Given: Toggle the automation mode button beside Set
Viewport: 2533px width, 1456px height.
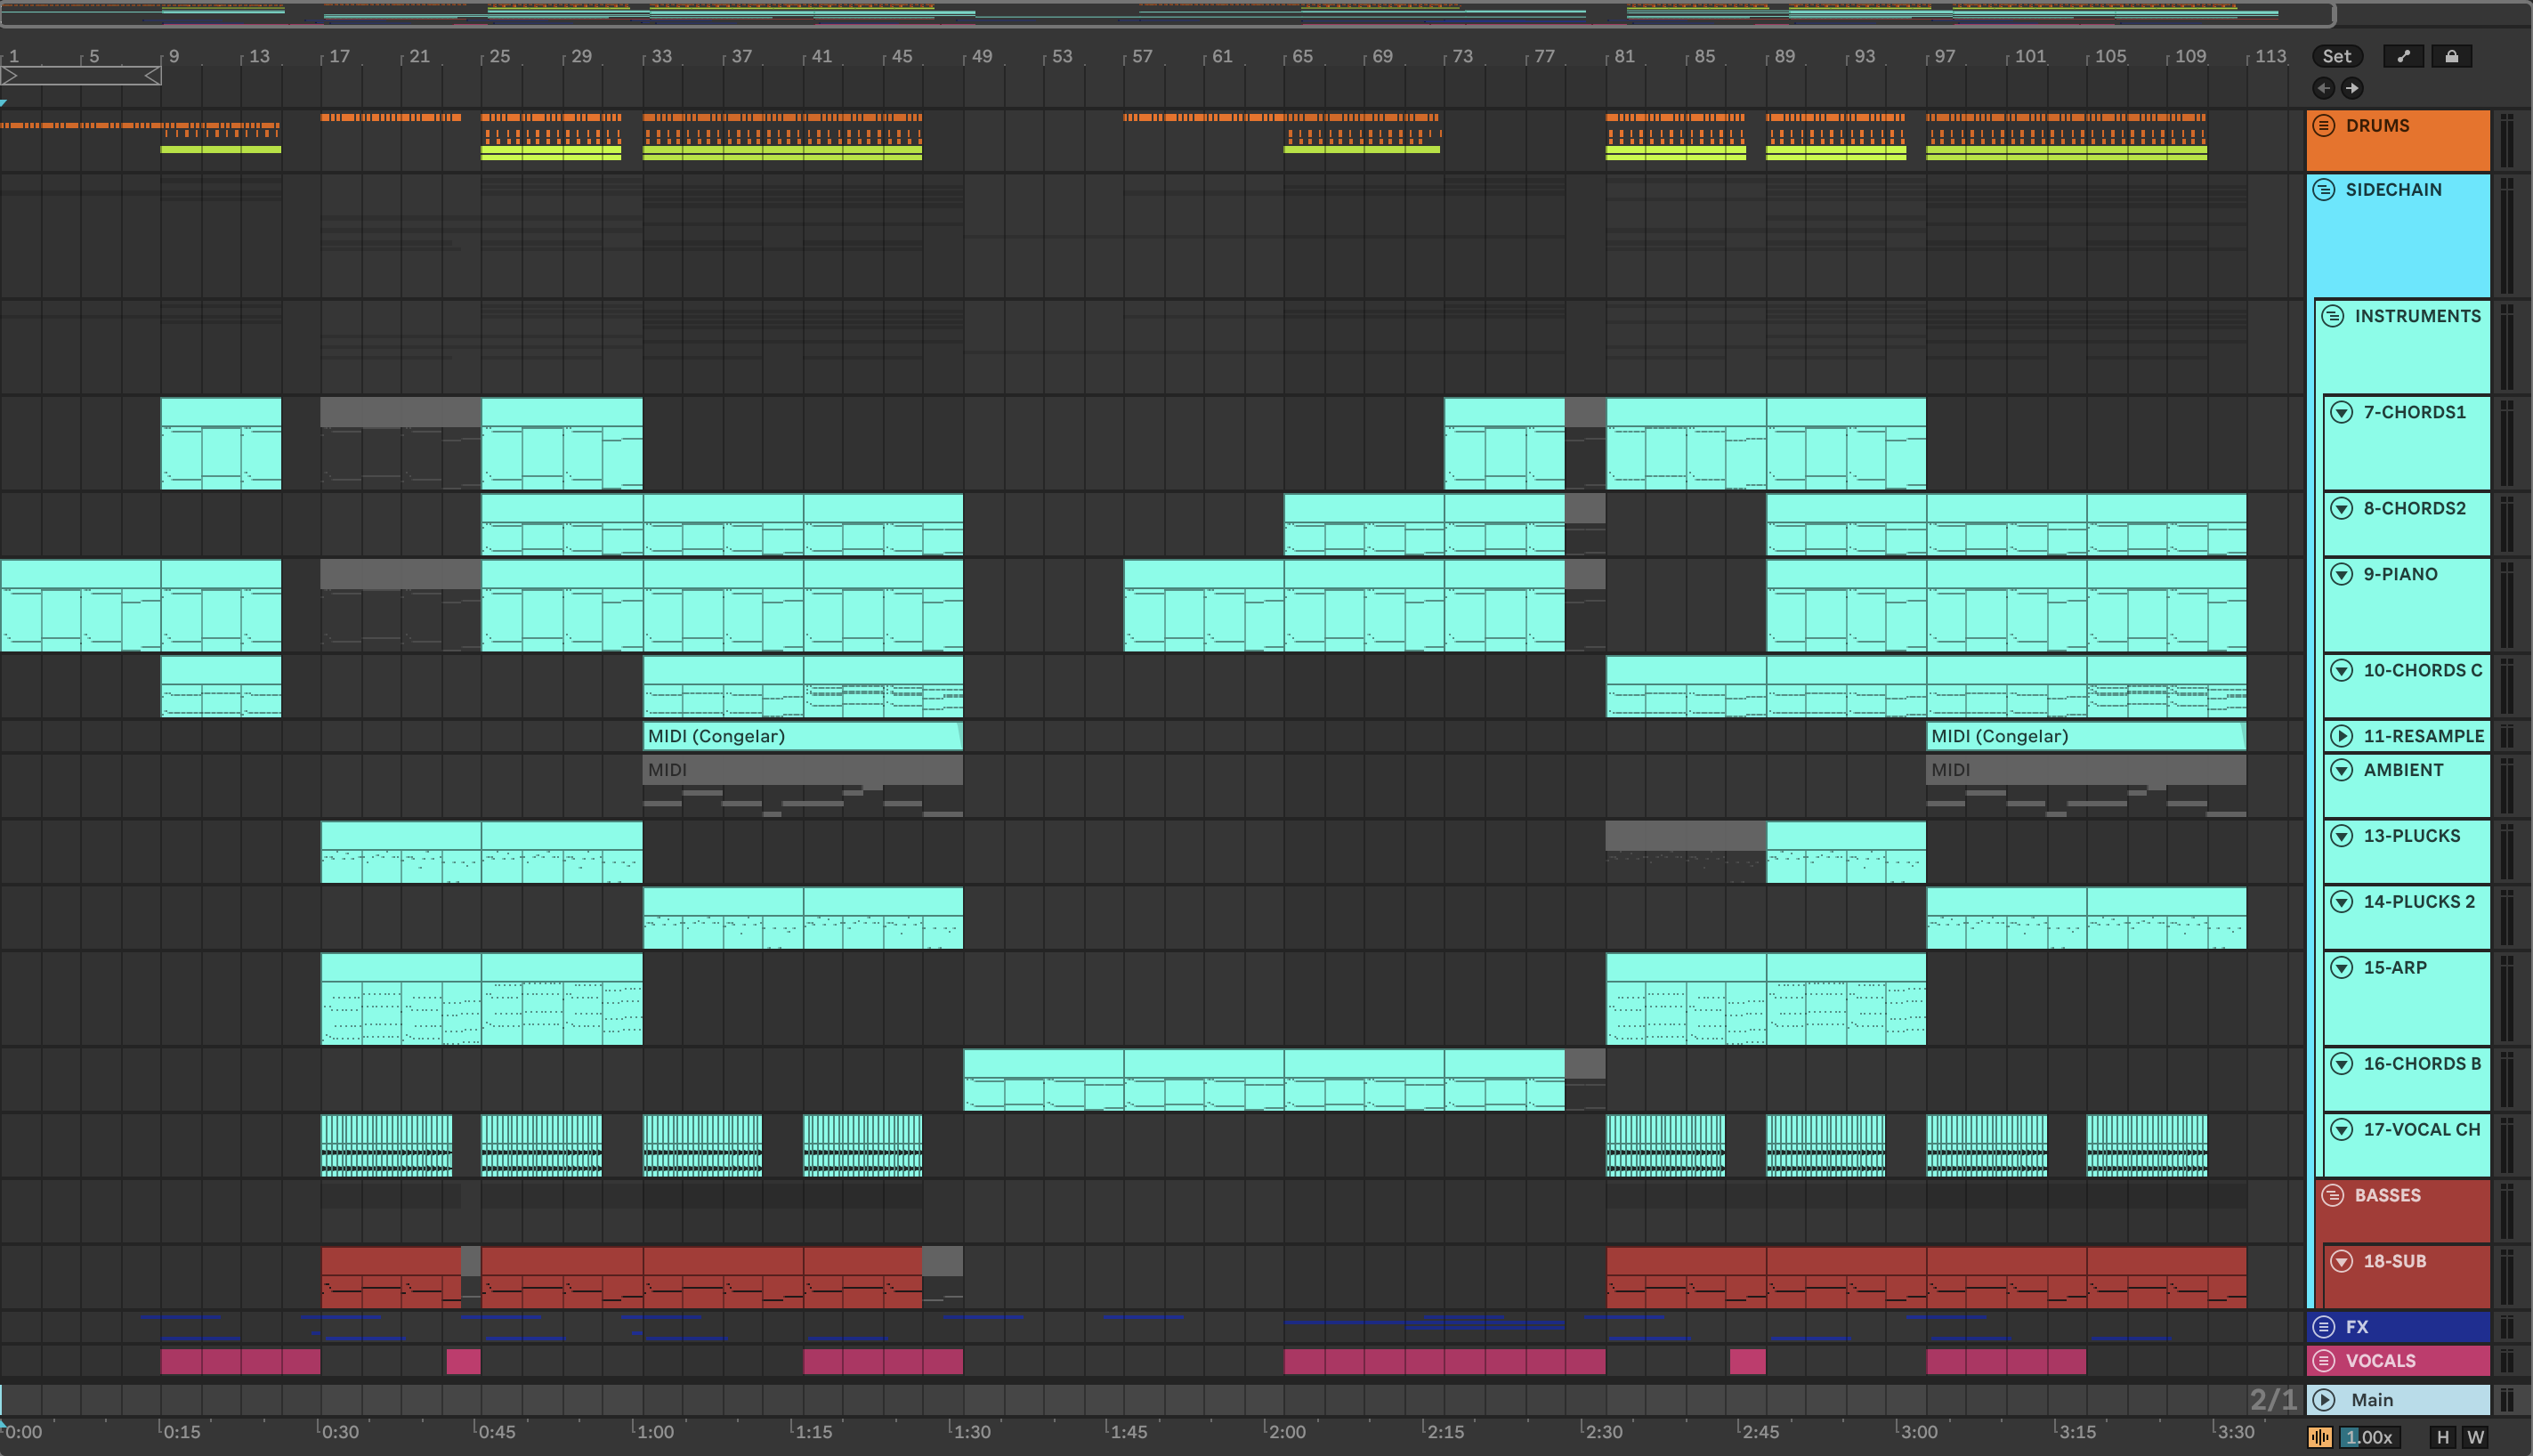Looking at the screenshot, I should coord(2403,56).
